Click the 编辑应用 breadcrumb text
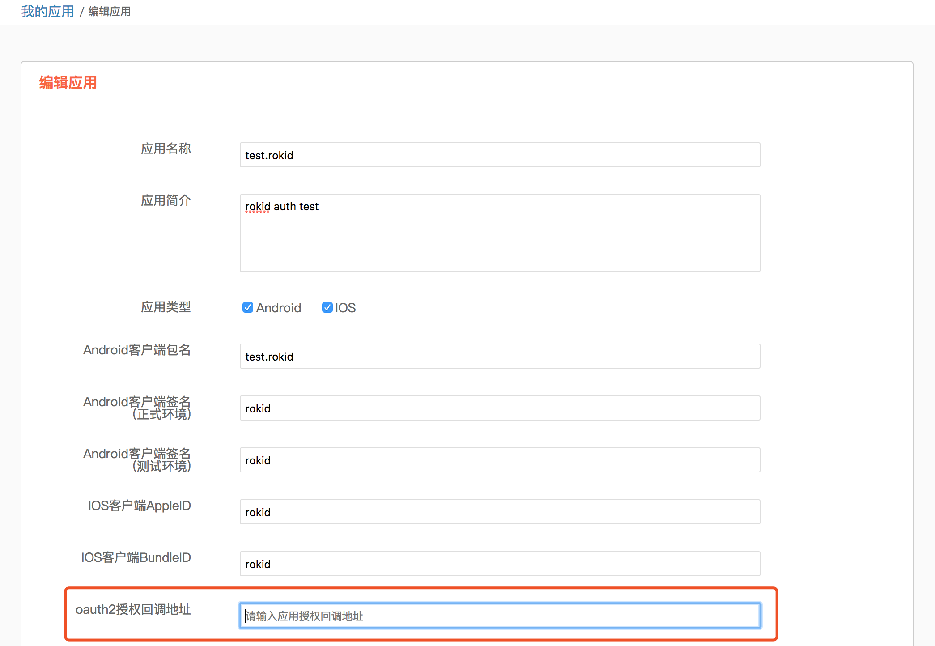 [x=110, y=12]
